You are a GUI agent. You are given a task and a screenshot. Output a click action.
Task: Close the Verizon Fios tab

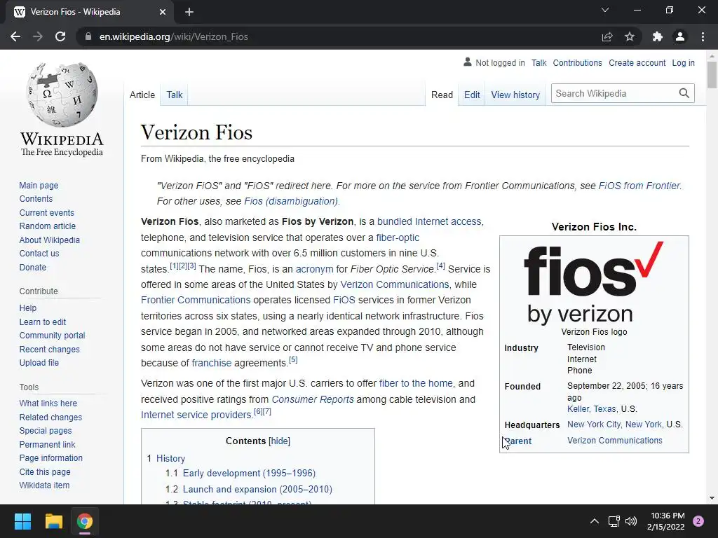163,13
